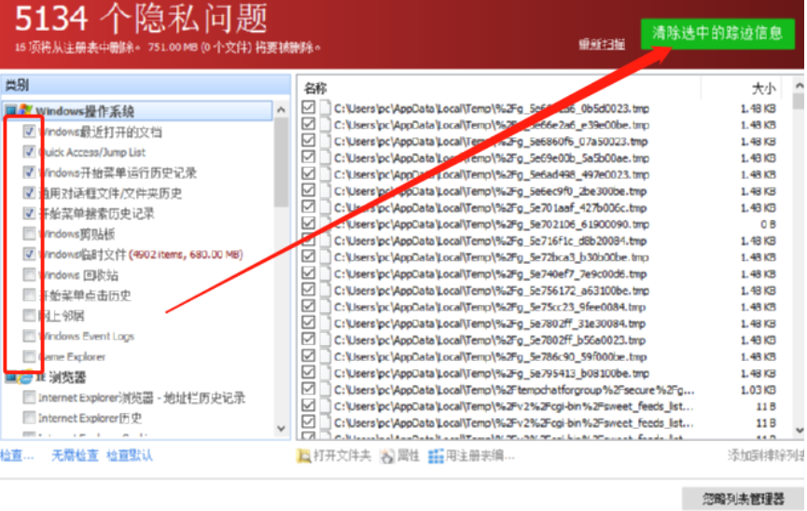
Task: Click file icon of 07a50023.tmp row
Action: click(326, 141)
